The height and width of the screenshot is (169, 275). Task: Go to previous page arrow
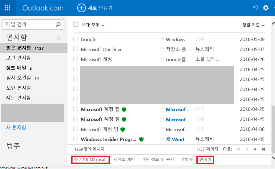tap(247, 149)
